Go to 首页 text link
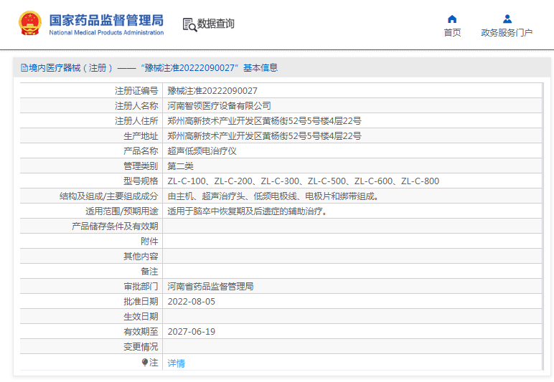The height and width of the screenshot is (382, 554). click(x=452, y=32)
